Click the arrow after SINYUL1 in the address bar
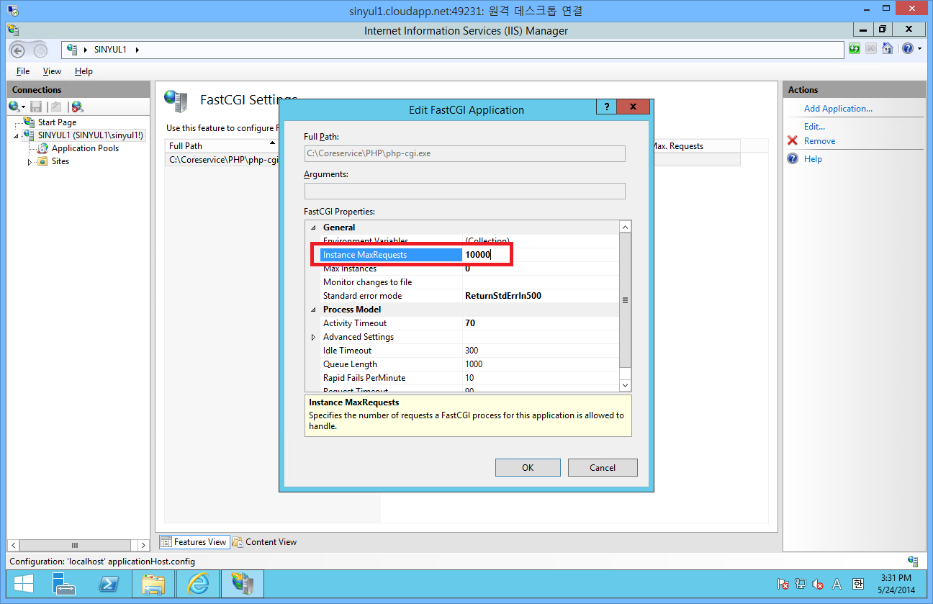Screen dimensions: 933x604 coord(137,50)
